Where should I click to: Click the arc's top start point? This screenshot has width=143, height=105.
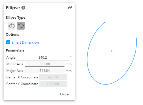(105, 22)
